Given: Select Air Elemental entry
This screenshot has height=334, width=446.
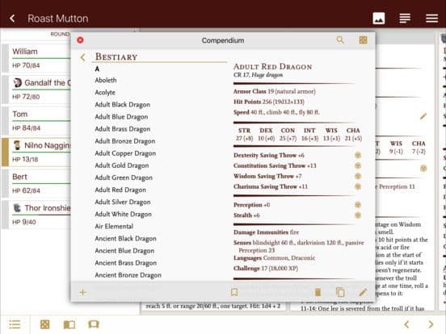Looking at the screenshot, I should coord(114,227).
